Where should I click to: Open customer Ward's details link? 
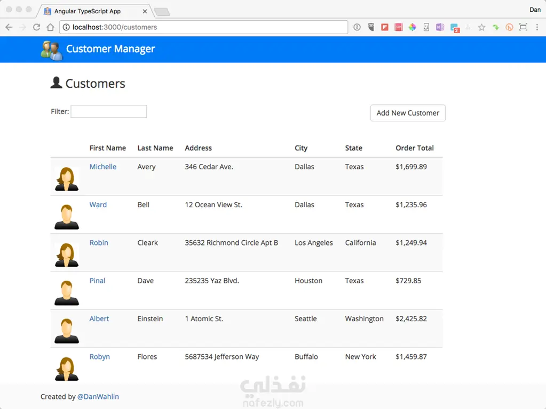pyautogui.click(x=98, y=204)
